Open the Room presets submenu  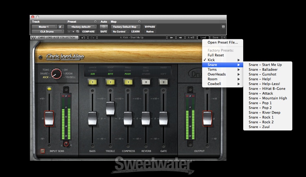(x=222, y=79)
